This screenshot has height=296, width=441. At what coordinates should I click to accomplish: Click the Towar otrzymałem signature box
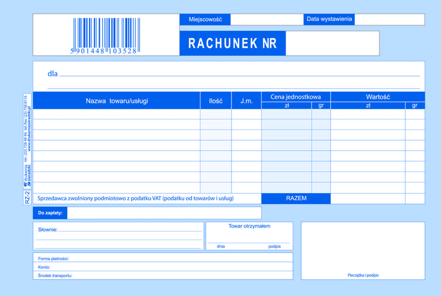point(250,235)
